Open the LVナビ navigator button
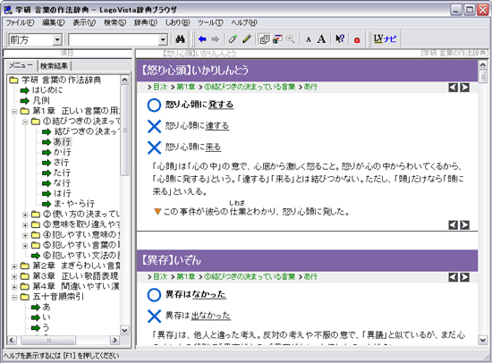This screenshot has height=363, width=492. point(385,39)
